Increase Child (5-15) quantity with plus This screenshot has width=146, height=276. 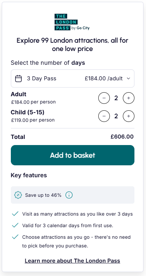point(129,116)
